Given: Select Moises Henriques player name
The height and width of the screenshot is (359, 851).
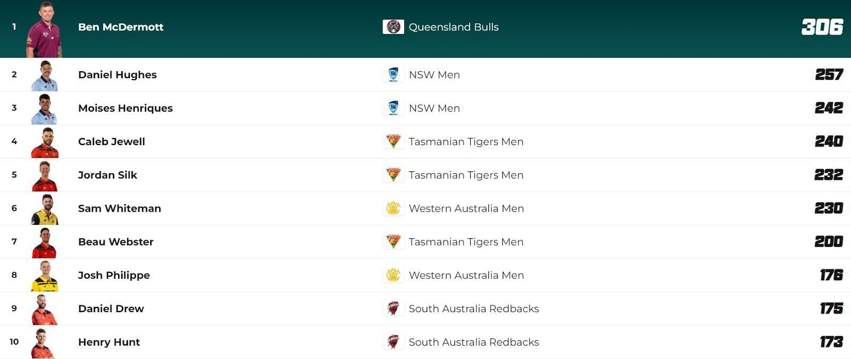Looking at the screenshot, I should (126, 108).
